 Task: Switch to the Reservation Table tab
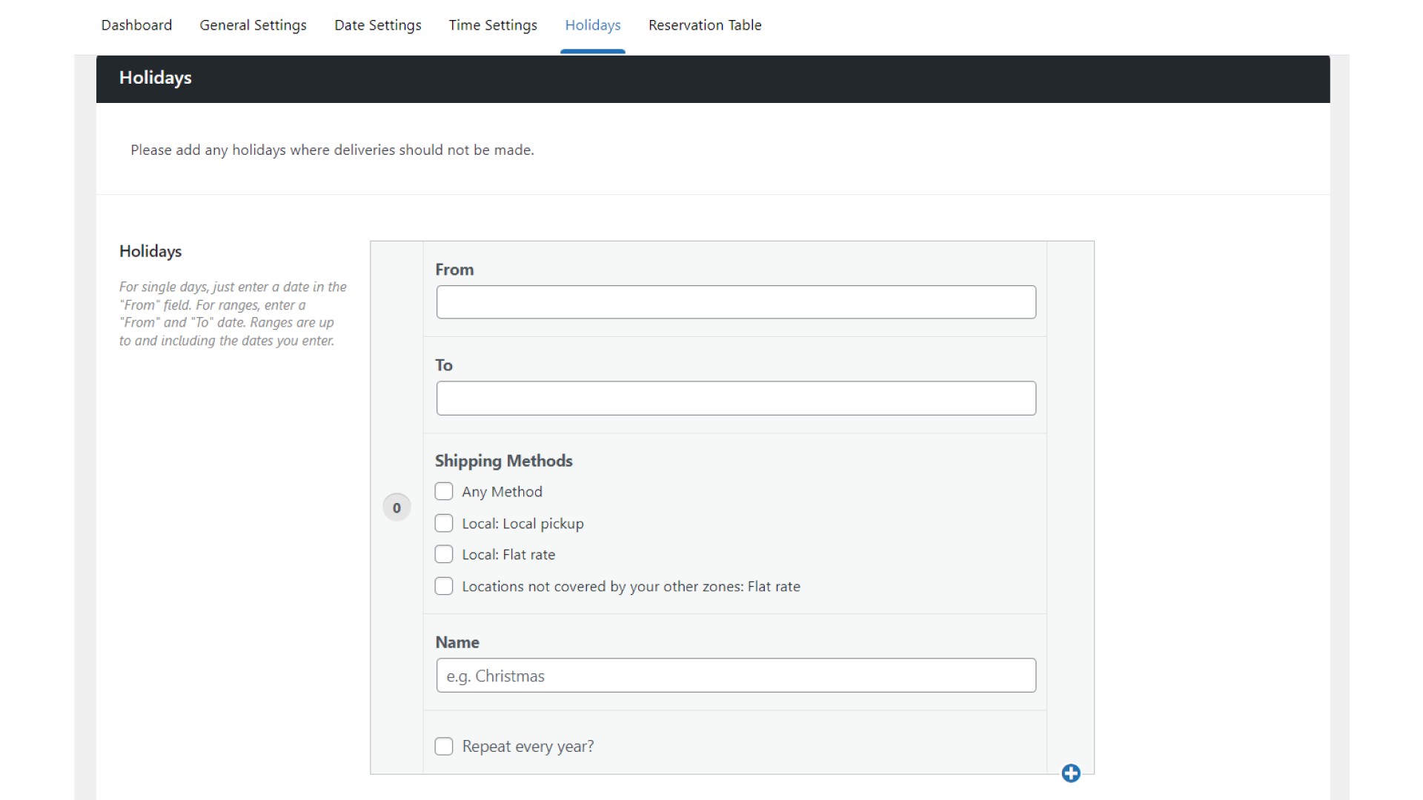tap(705, 25)
